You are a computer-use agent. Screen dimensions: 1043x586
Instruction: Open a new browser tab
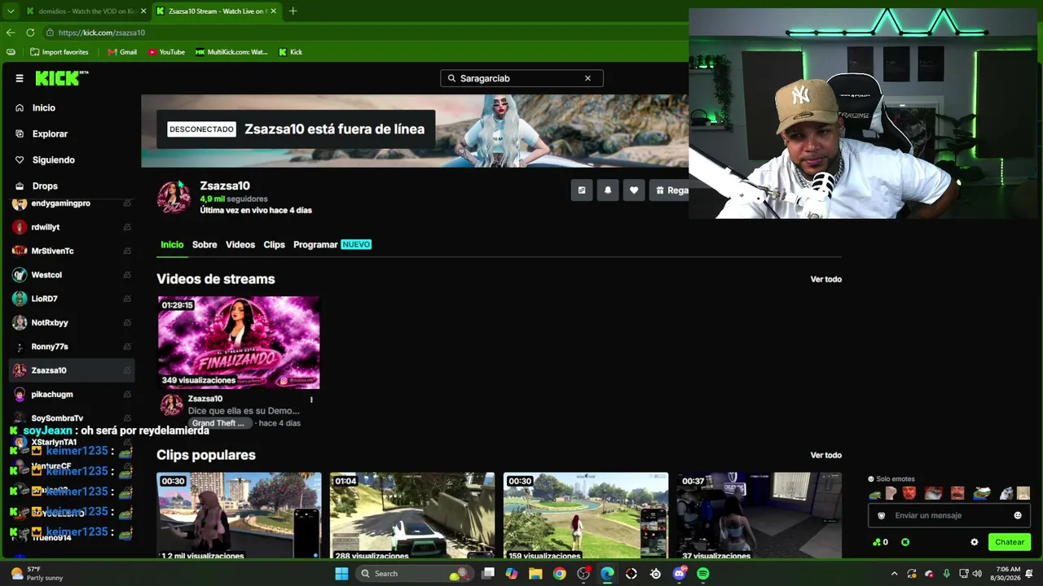coord(293,11)
